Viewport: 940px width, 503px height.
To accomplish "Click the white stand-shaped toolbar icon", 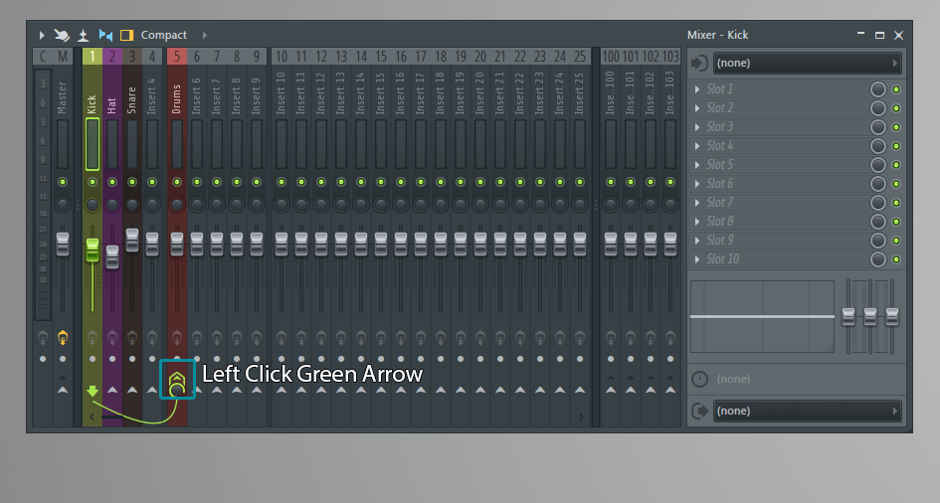I will 84,36.
